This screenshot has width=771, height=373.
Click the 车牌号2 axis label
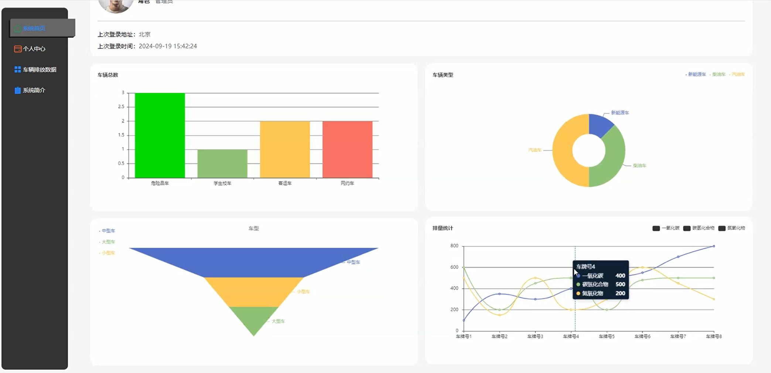pyautogui.click(x=499, y=336)
